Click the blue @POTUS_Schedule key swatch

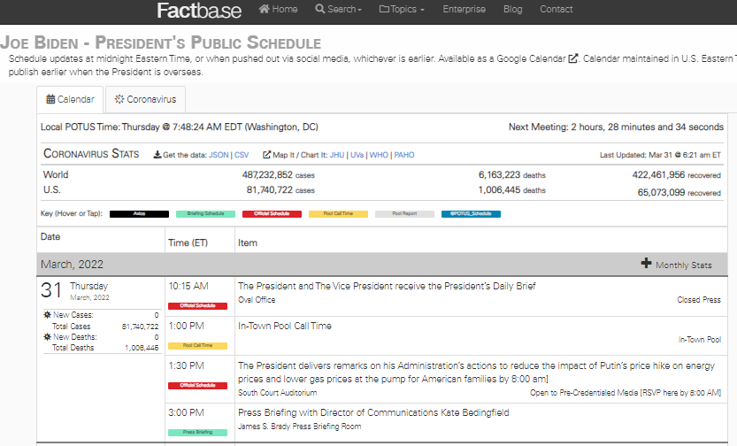[x=471, y=214]
